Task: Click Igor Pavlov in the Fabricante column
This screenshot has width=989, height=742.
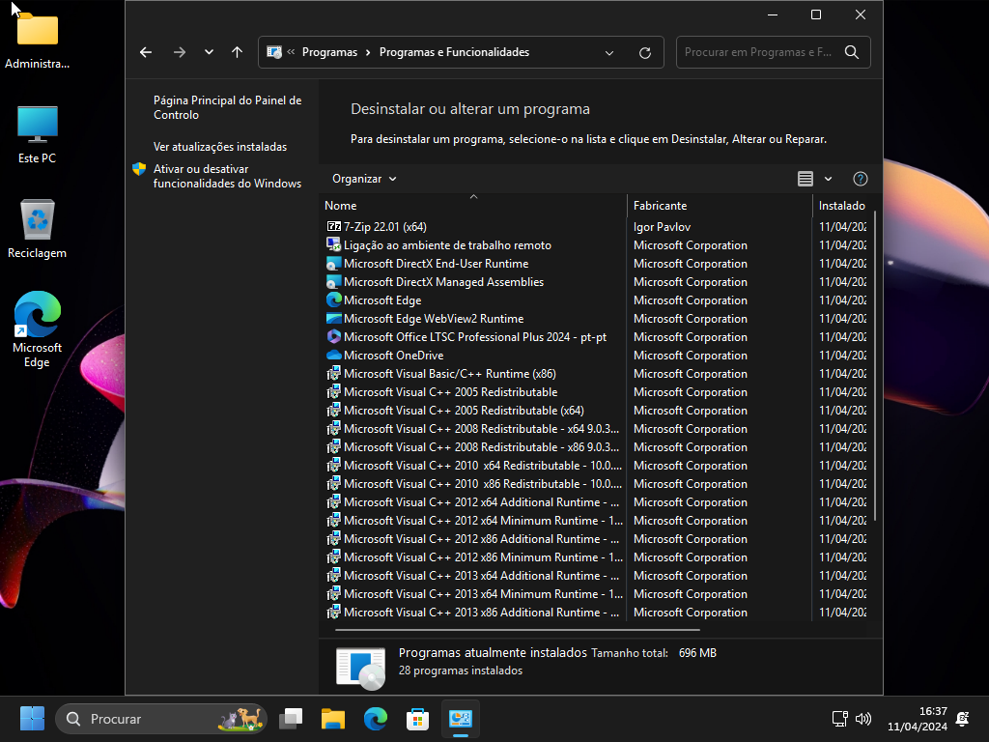Action: [662, 226]
